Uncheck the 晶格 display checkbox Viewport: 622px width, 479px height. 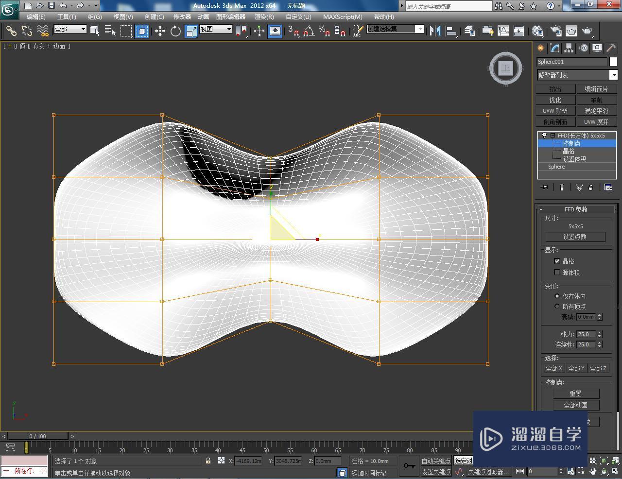click(557, 261)
